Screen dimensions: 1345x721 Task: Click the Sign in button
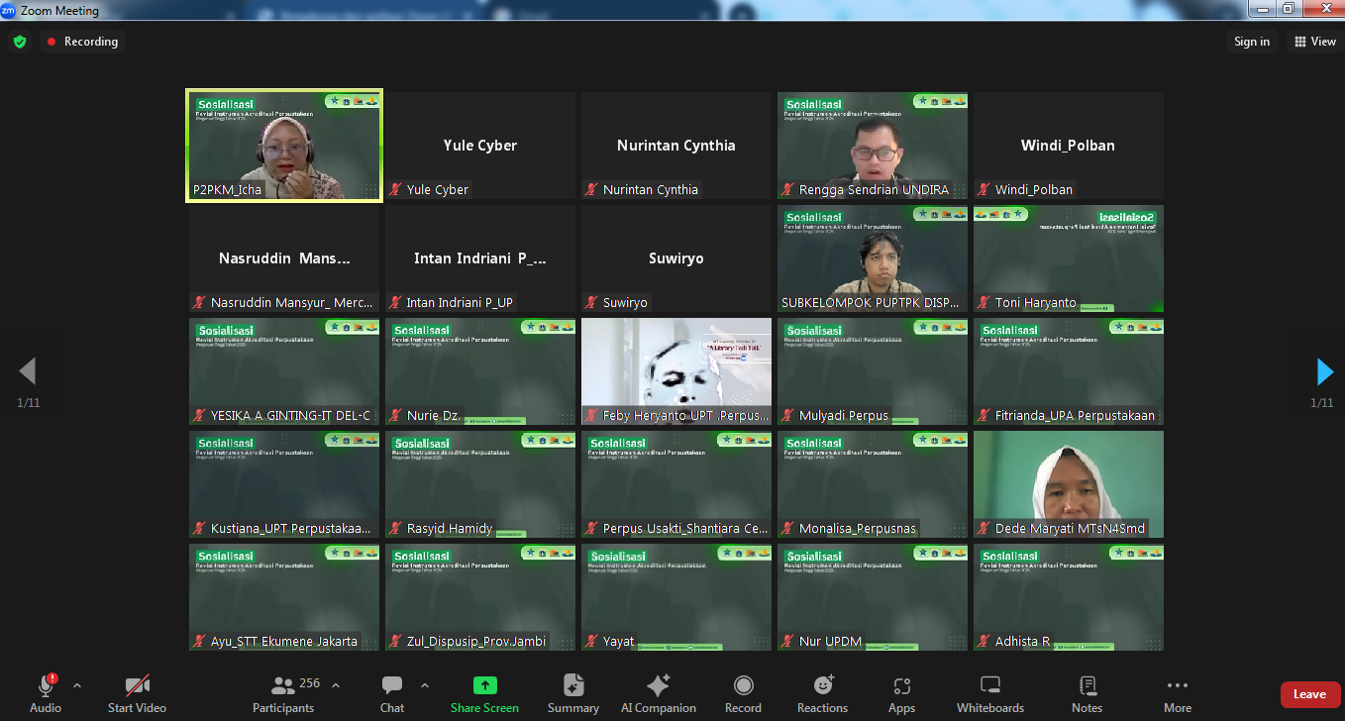[1252, 42]
